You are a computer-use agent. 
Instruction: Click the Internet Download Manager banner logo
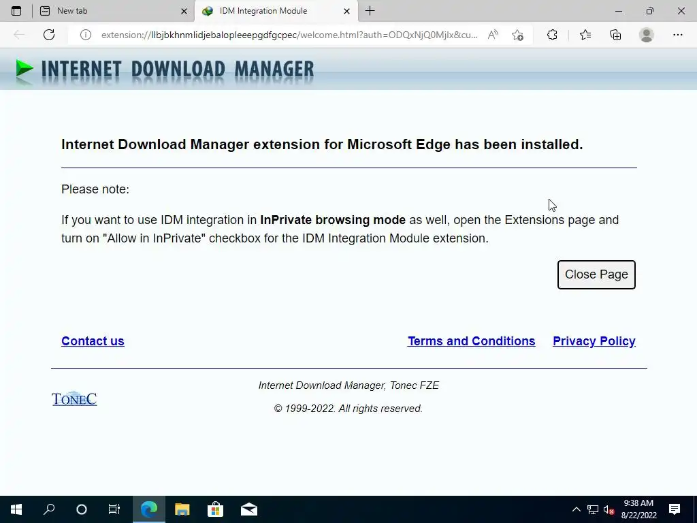click(165, 70)
